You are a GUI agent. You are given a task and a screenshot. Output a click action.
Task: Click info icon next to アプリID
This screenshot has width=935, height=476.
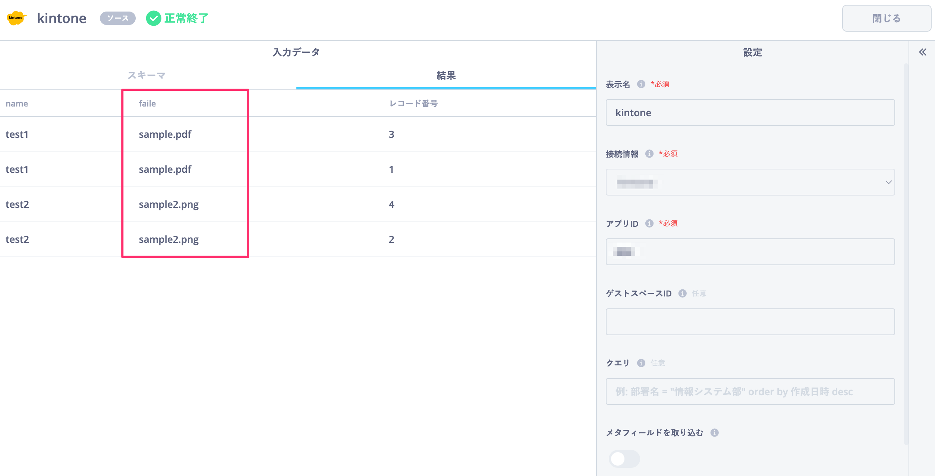coord(649,223)
